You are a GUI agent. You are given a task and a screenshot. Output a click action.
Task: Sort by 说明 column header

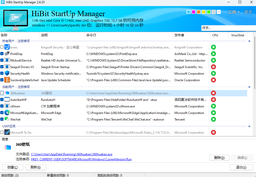tap(62, 35)
